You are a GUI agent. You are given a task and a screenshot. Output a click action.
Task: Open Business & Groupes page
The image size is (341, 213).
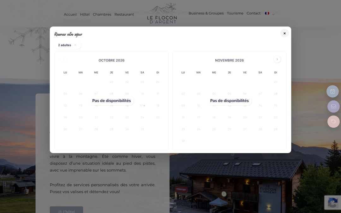coord(206,13)
